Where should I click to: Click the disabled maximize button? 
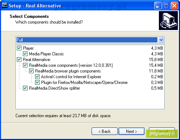click(x=166, y=5)
